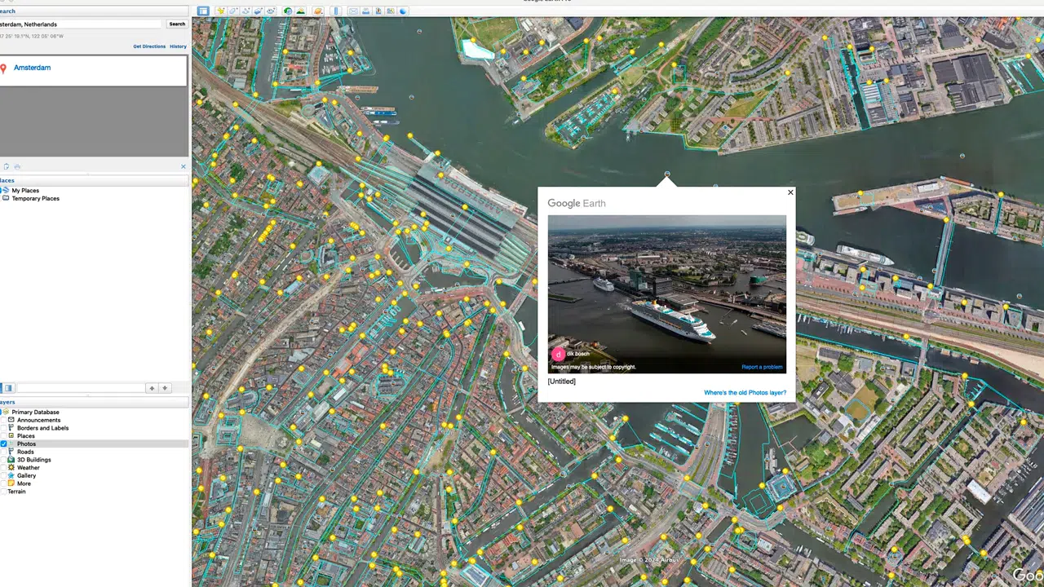Click the Gallery layer star icon

pos(11,475)
